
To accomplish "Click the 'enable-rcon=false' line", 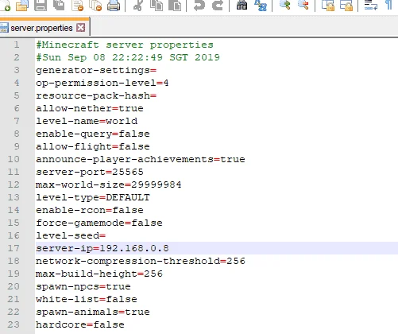I will pyautogui.click(x=90, y=210).
